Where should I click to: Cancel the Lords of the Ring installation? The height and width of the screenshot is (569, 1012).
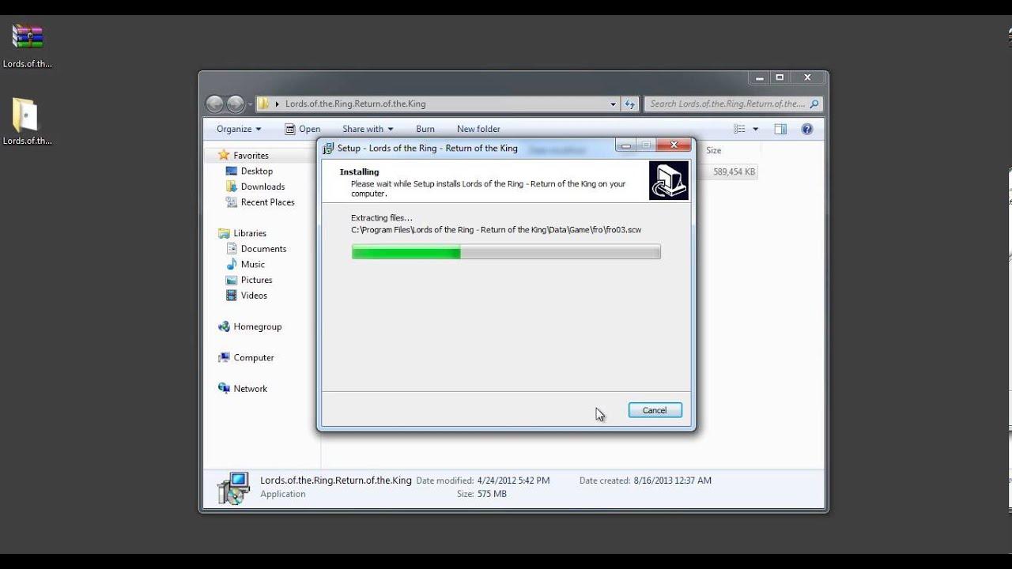(x=655, y=410)
